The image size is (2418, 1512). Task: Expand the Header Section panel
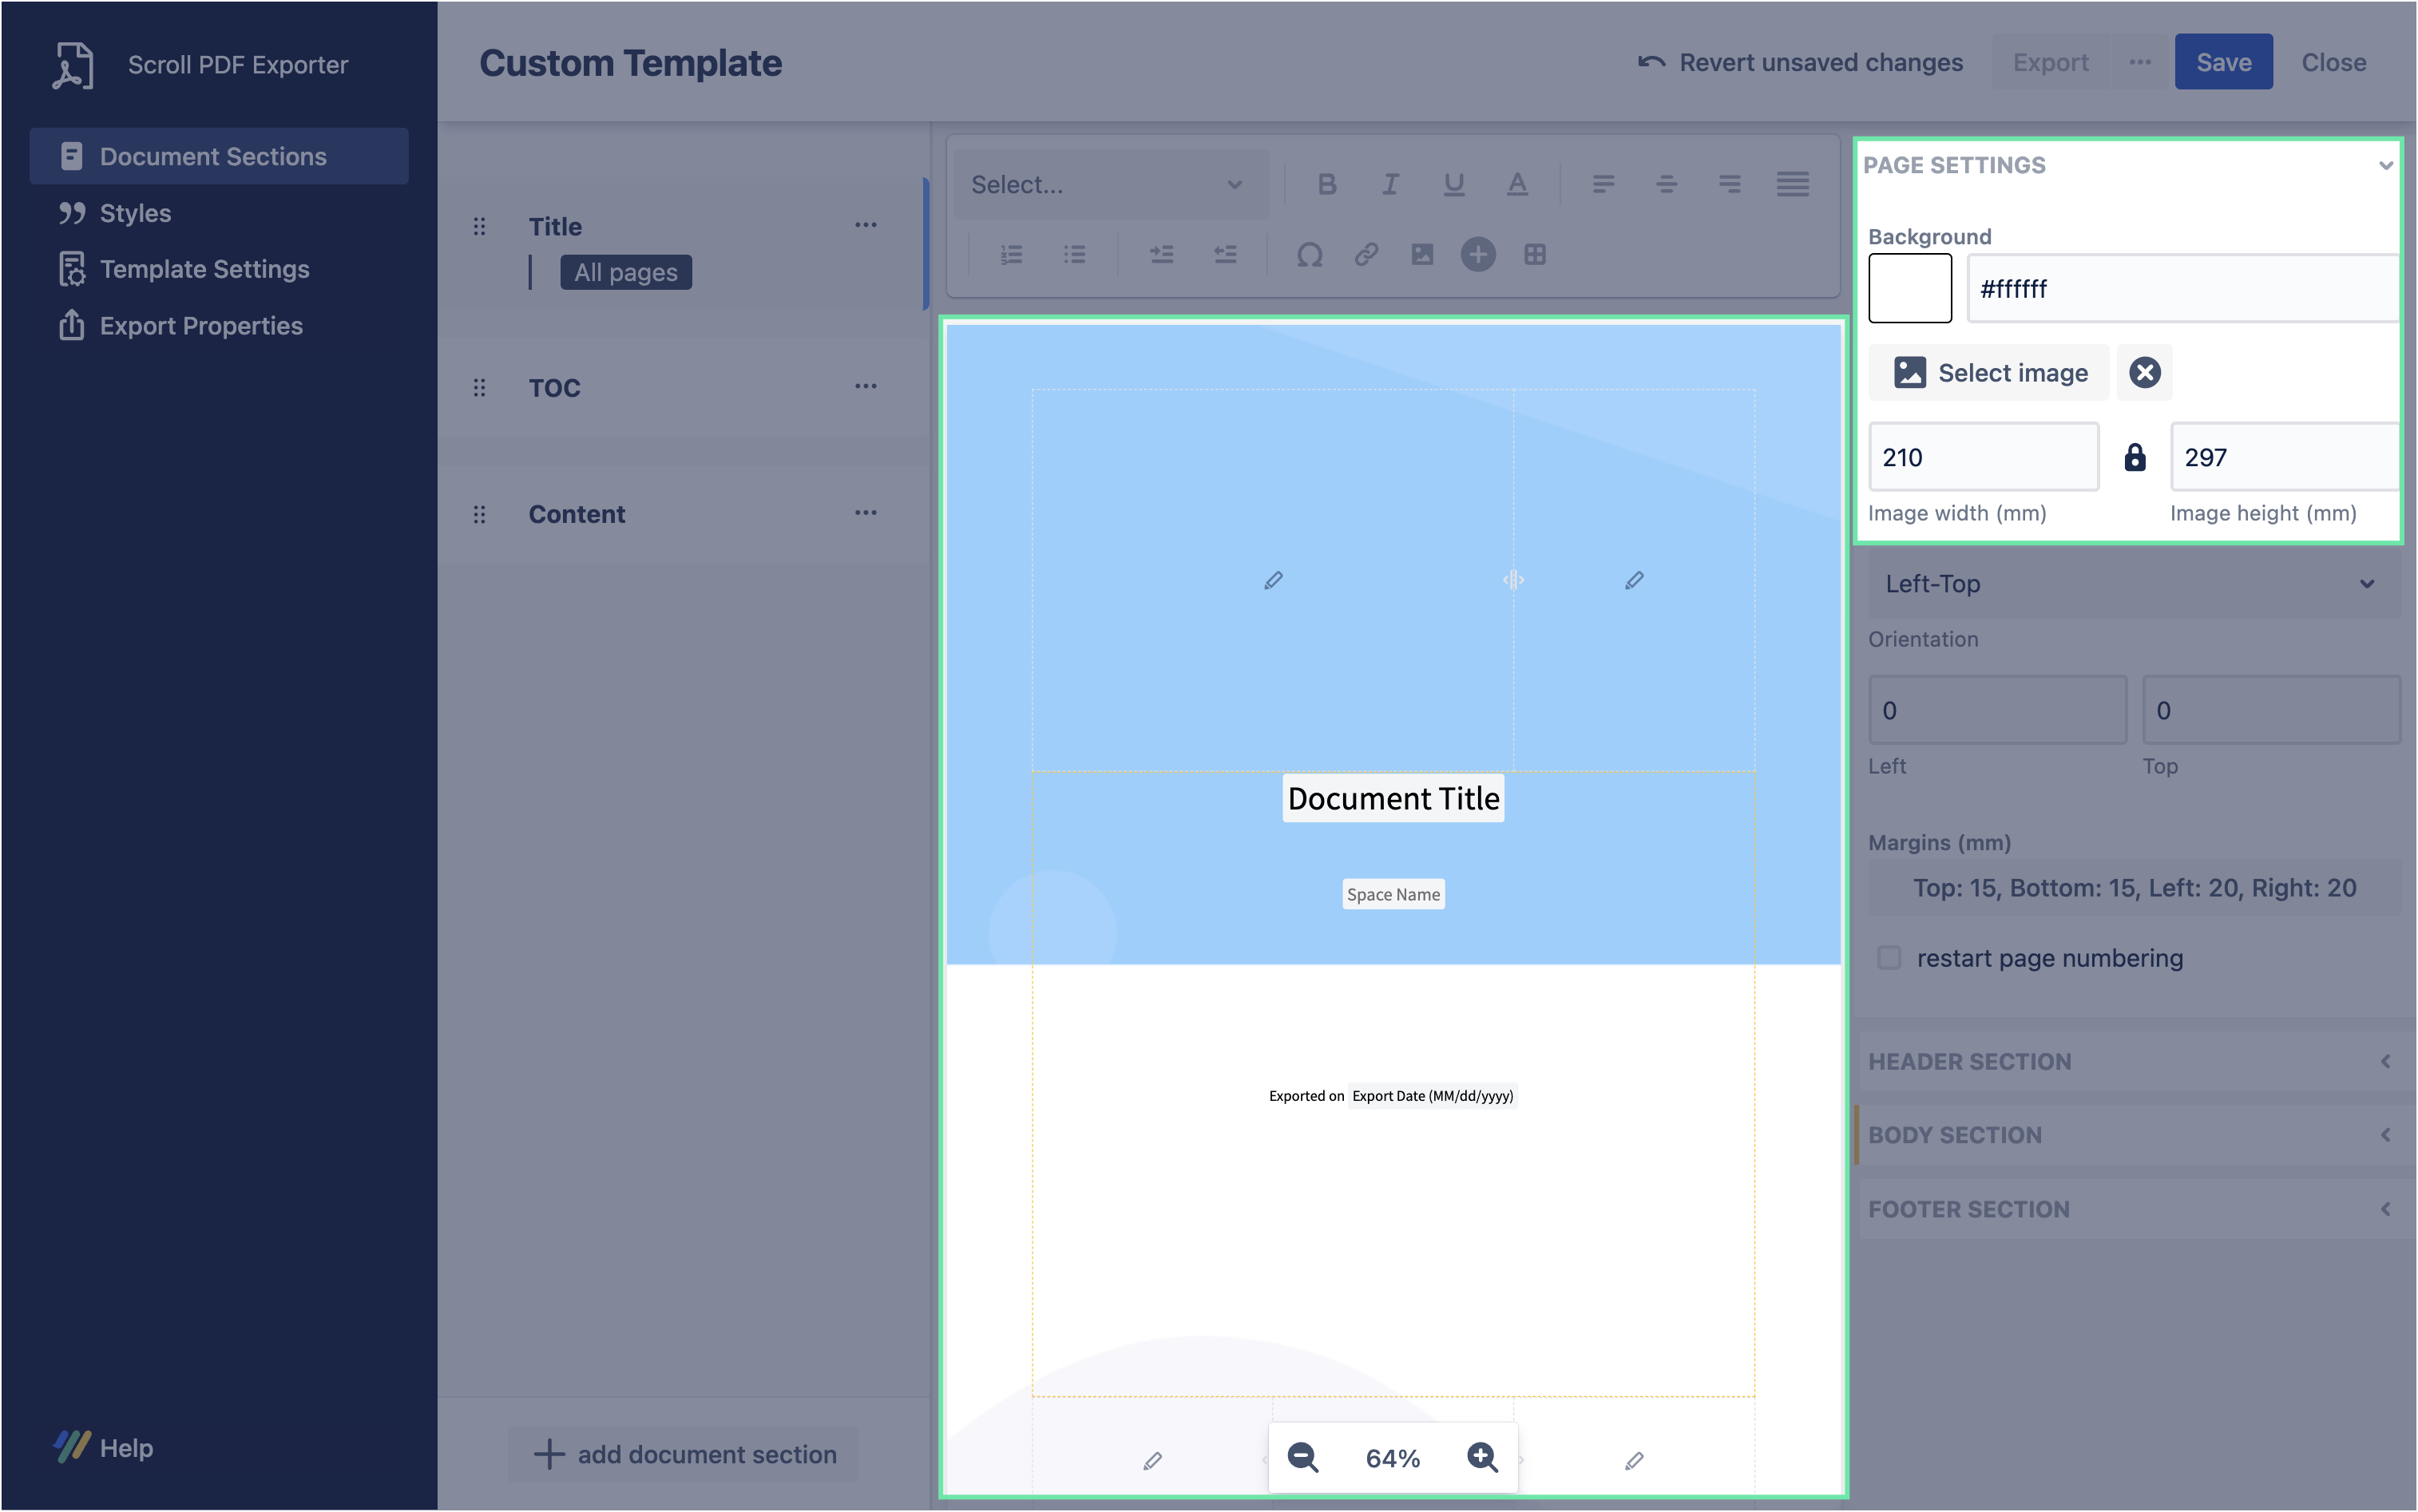click(x=2133, y=1061)
